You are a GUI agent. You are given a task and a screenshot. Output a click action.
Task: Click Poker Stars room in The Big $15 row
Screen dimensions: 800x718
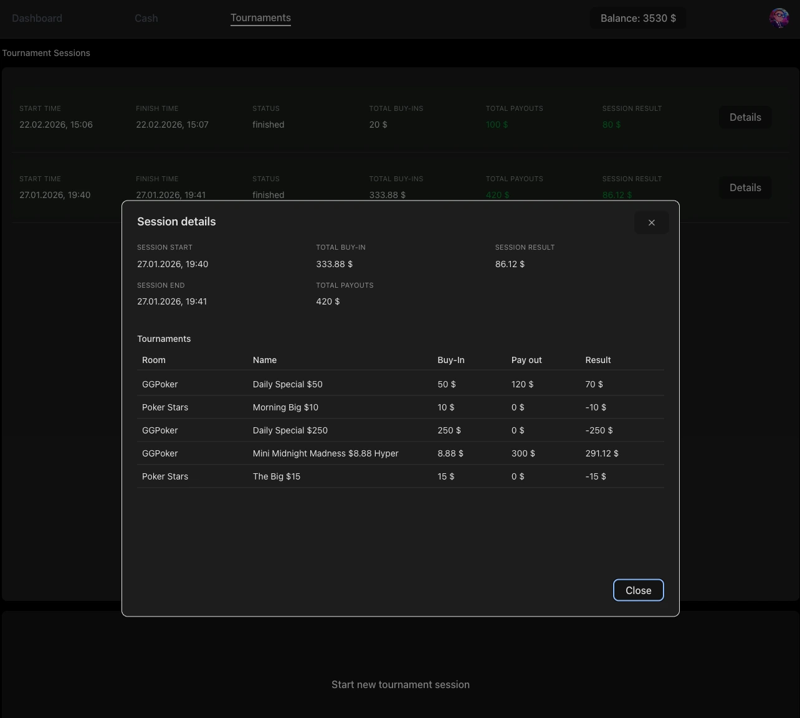click(165, 476)
